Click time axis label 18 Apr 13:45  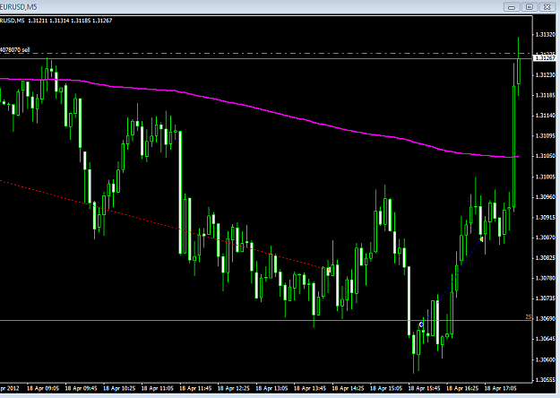pos(310,388)
